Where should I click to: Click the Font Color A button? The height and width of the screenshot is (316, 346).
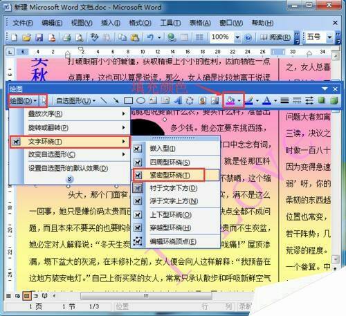(x=267, y=100)
